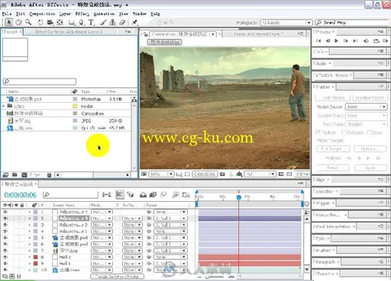The width and height of the screenshot is (391, 281).
Task: Click Toggle Switches / Modes button
Action: click(x=118, y=276)
